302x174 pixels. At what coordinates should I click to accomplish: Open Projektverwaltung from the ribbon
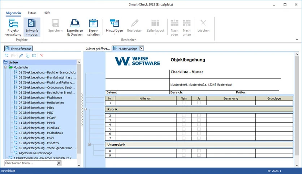13,27
